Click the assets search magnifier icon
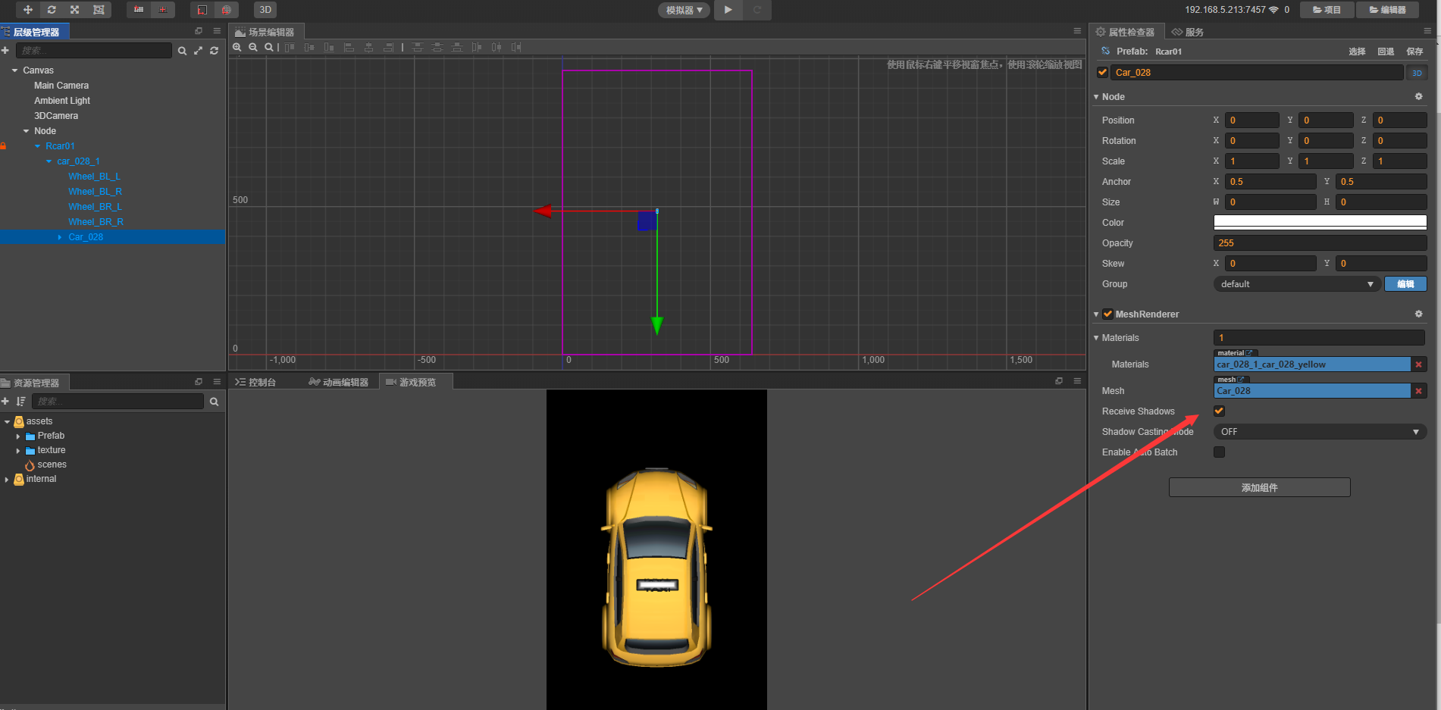The height and width of the screenshot is (710, 1441). click(215, 402)
